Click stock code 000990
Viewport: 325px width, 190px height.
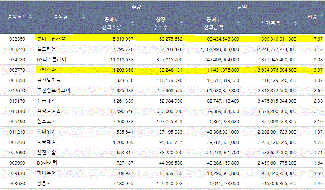tap(17, 163)
